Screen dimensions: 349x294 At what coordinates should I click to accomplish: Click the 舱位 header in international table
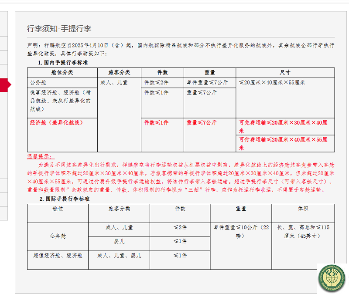58,213
